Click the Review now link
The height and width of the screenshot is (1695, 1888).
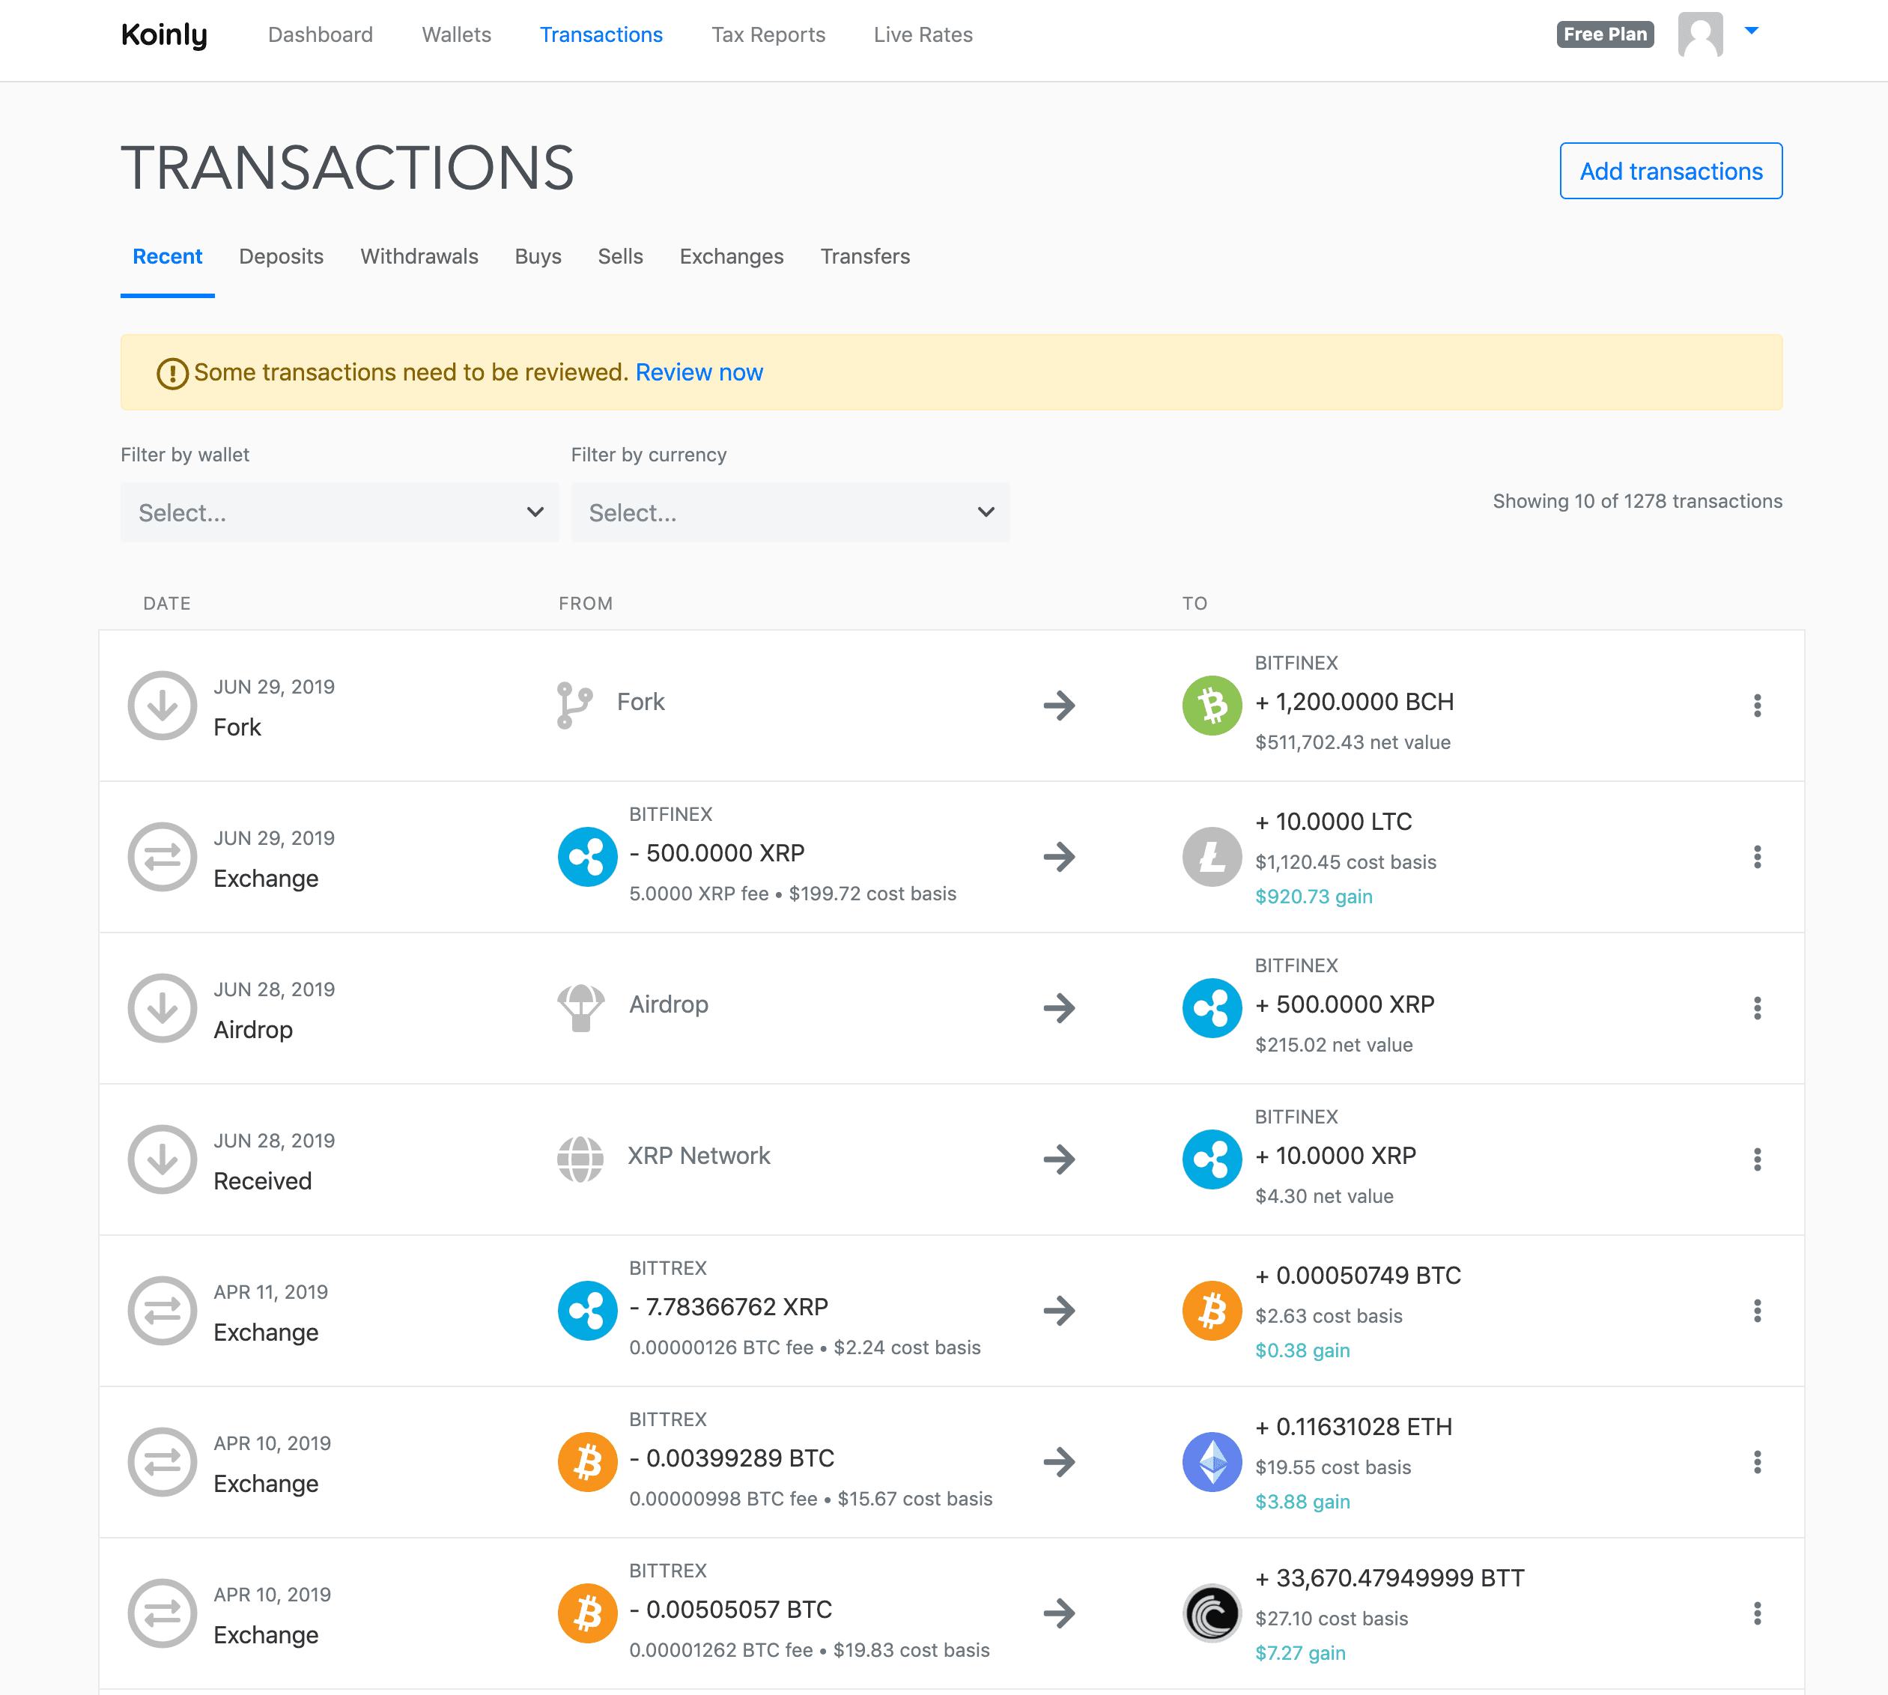click(698, 372)
